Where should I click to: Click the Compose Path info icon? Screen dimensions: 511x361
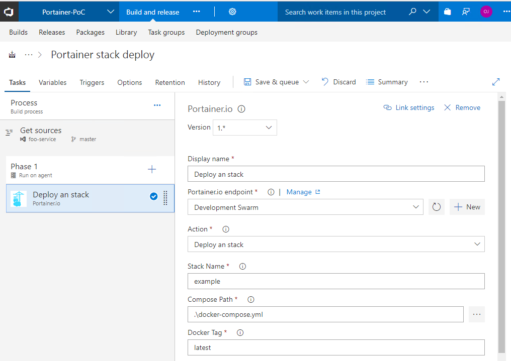(x=250, y=300)
